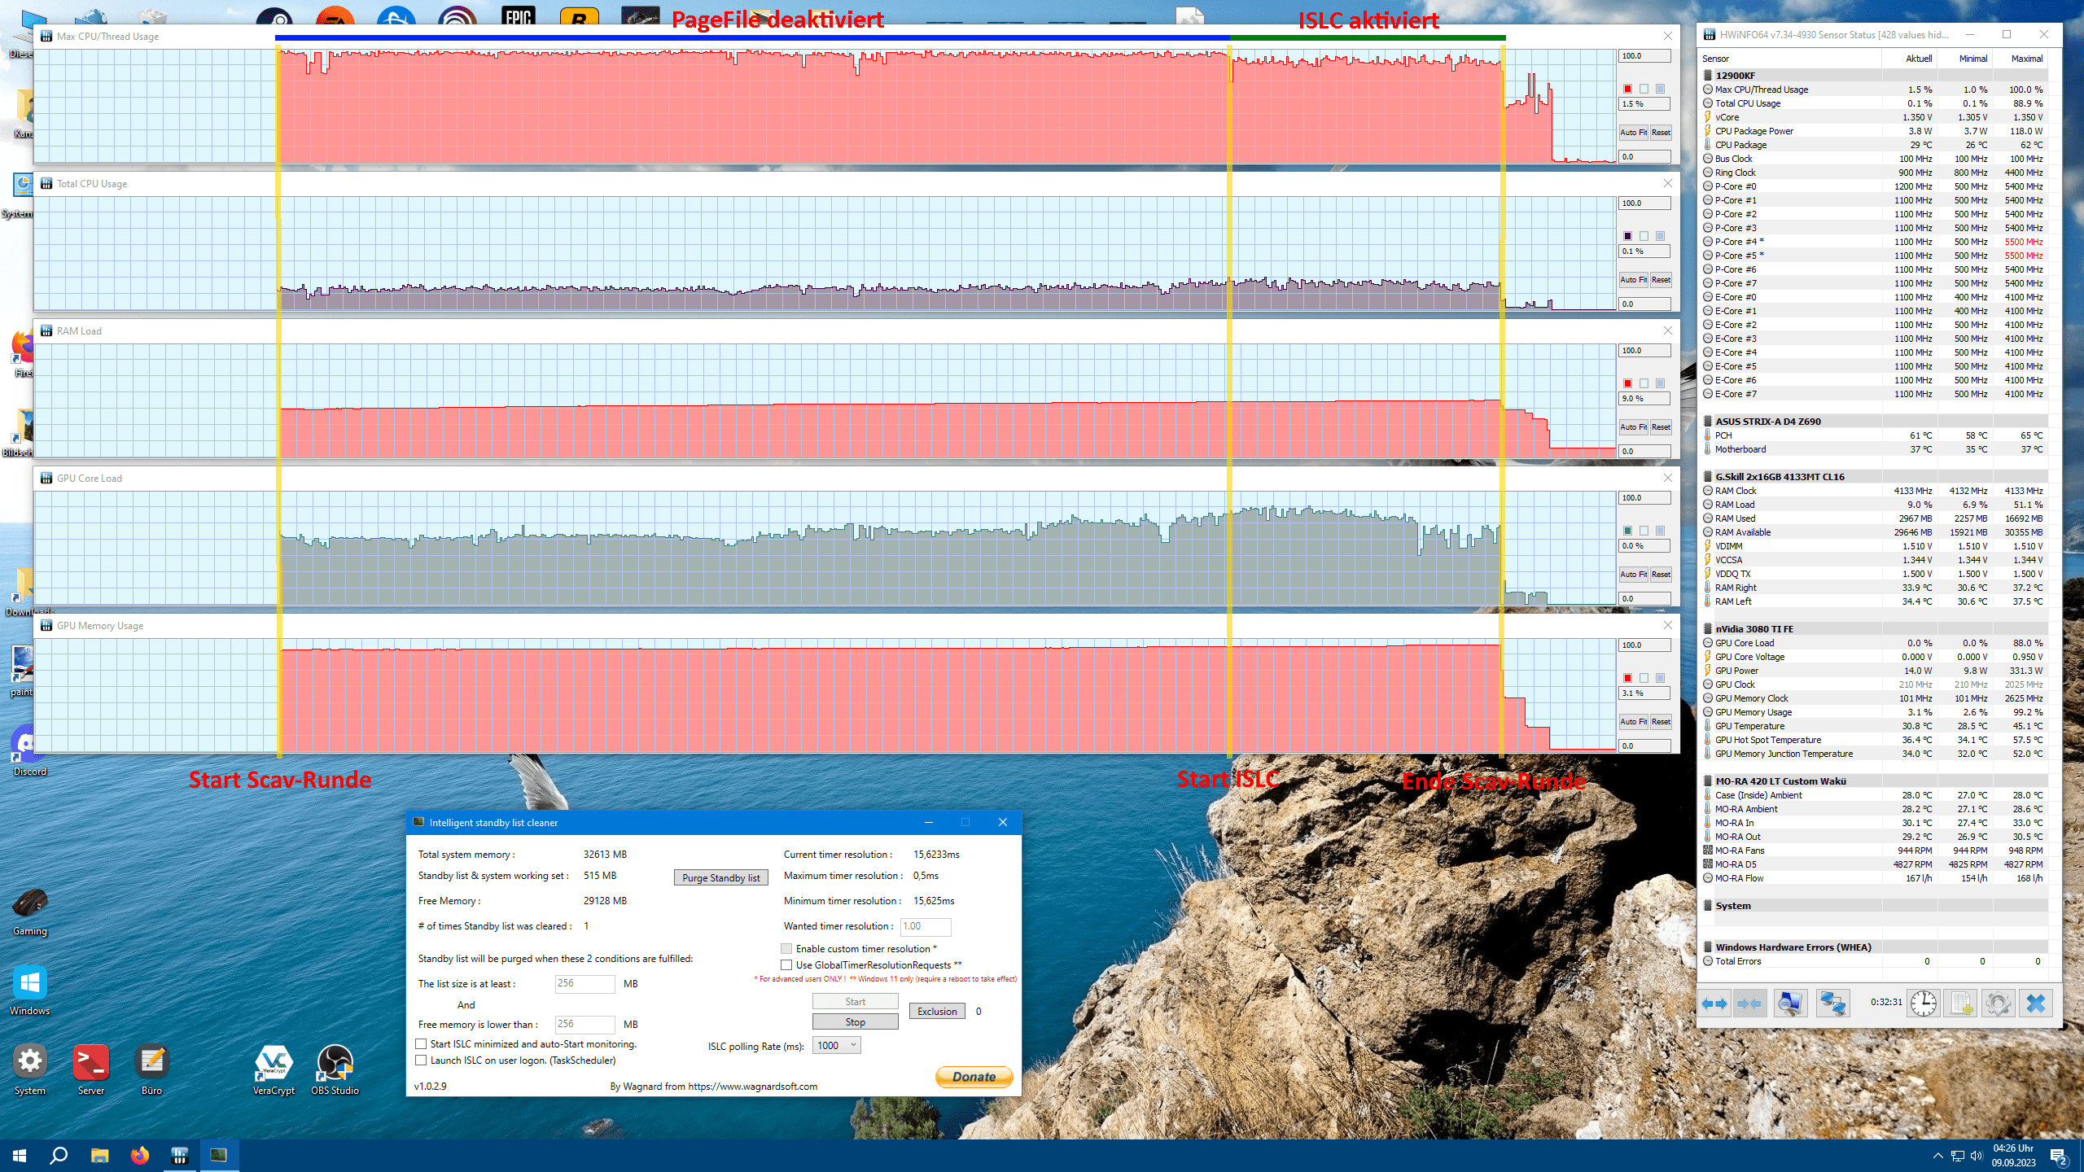Expand sensor view arrows in HWiNFO toolbar
This screenshot has height=1172, width=2084.
click(1714, 1004)
